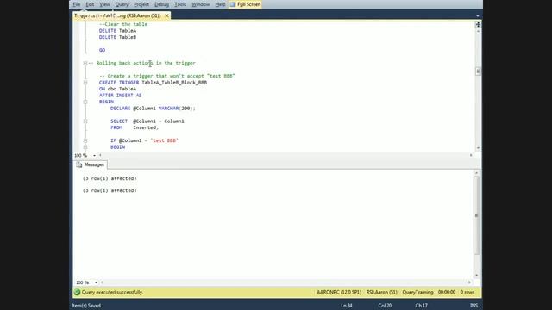Viewport: 552px width, 310px height.
Task: Click Messages horizontal scroll right arrow
Action: pyautogui.click(x=469, y=282)
